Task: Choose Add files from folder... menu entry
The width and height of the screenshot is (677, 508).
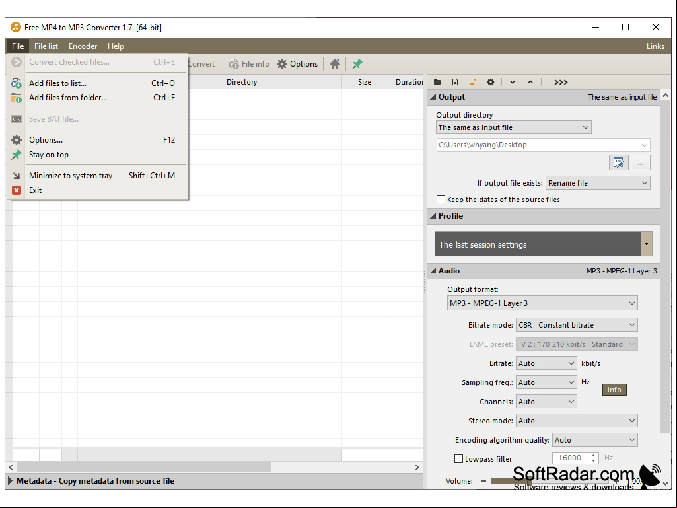Action: coord(98,98)
